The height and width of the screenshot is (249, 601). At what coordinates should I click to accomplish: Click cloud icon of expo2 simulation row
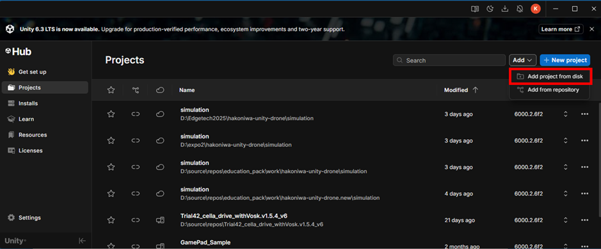160,140
